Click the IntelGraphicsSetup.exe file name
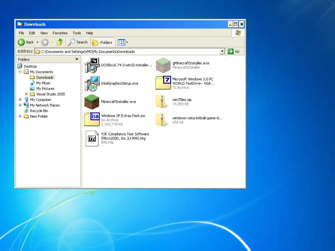The height and width of the screenshot is (251, 335). [x=120, y=83]
